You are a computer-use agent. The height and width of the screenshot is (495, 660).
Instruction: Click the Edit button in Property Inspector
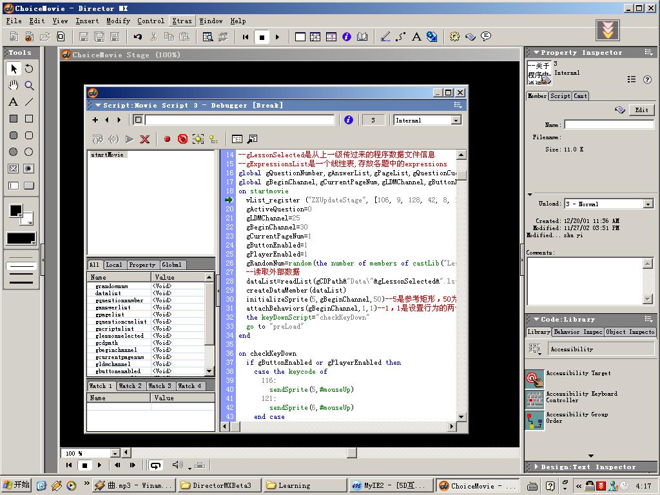pos(641,110)
